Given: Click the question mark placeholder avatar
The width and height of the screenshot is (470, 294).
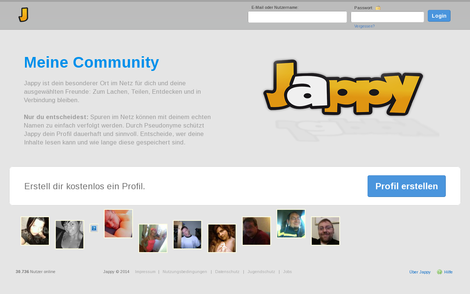Looking at the screenshot, I should coord(94,228).
